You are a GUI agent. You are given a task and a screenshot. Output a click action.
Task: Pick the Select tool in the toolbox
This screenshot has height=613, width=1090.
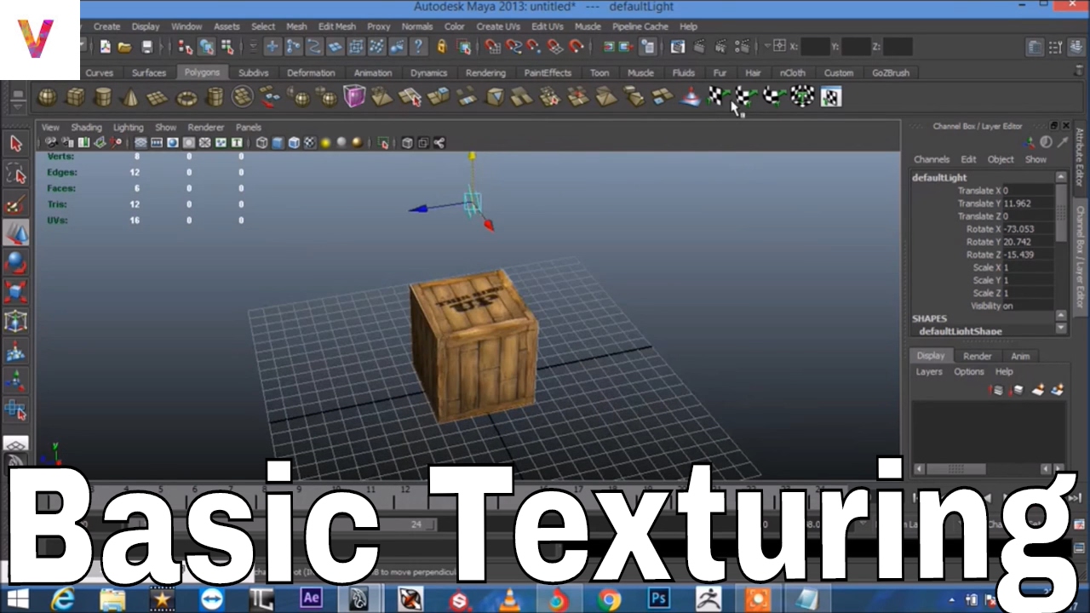tap(16, 143)
